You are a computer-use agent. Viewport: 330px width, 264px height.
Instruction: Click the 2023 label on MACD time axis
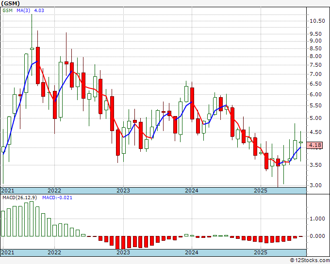pos(123,252)
